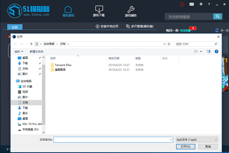Click the 取消 button
The image size is (229, 153).
(x=208, y=146)
